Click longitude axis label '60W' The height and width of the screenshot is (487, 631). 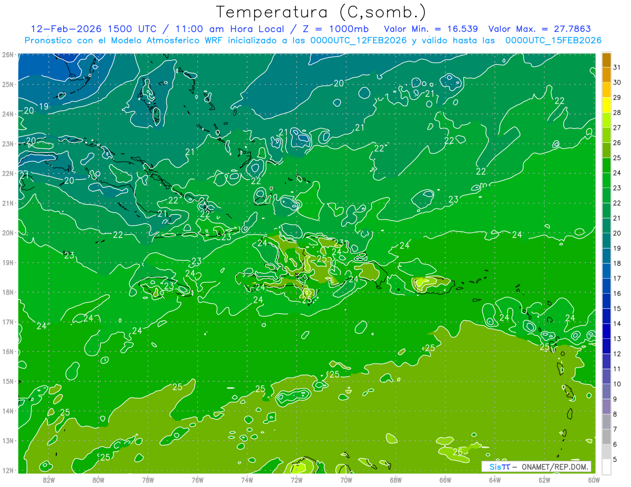[594, 480]
